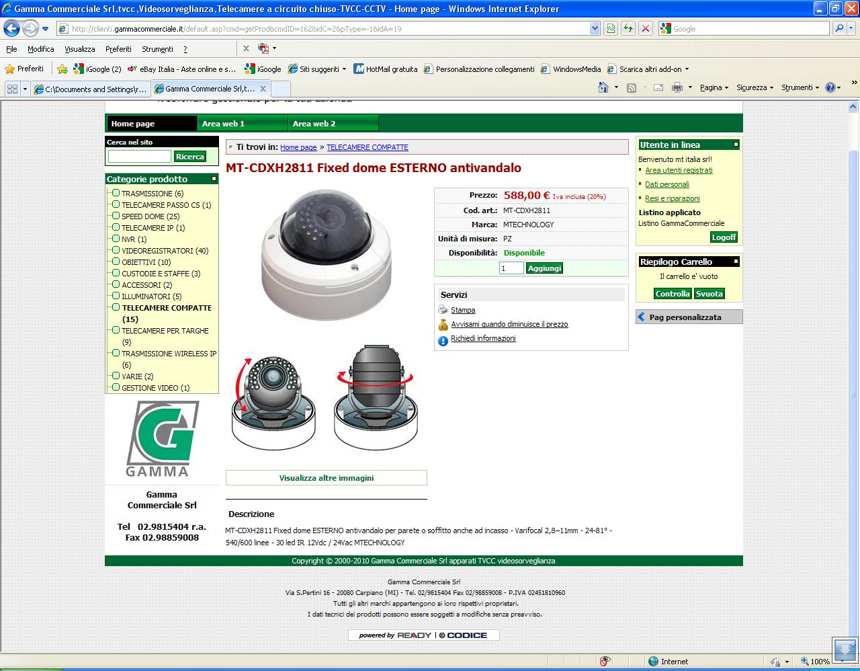Open the TELECAMERE COMPATTE breadcrumb link
This screenshot has height=671, width=860.
click(x=368, y=147)
